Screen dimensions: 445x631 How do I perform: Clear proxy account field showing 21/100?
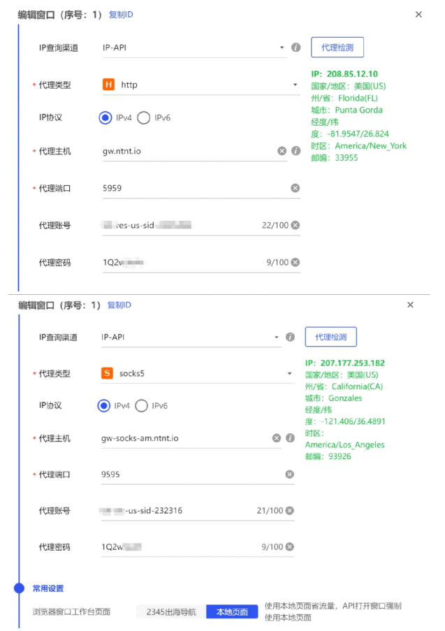point(289,511)
